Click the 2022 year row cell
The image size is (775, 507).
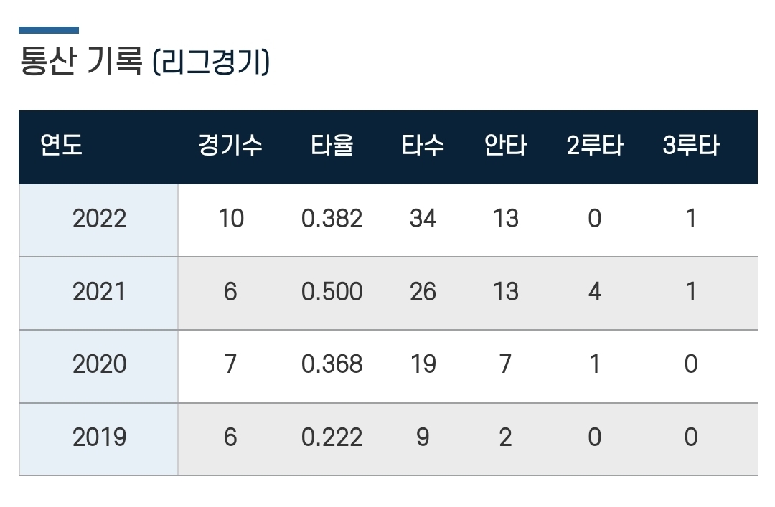tap(99, 219)
